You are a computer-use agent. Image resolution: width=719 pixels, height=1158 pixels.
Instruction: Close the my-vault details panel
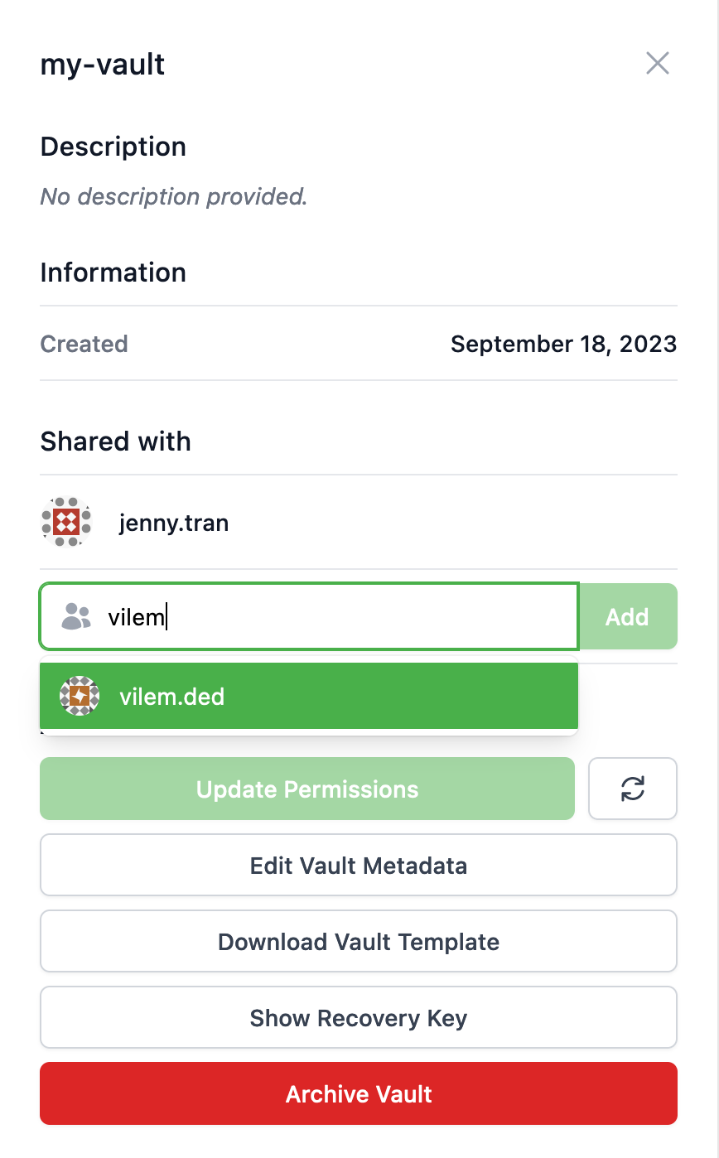pyautogui.click(x=657, y=63)
